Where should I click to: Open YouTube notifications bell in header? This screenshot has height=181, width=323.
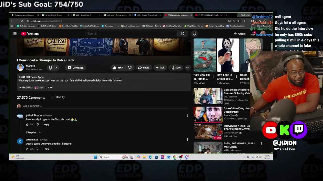pyautogui.click(x=253, y=34)
